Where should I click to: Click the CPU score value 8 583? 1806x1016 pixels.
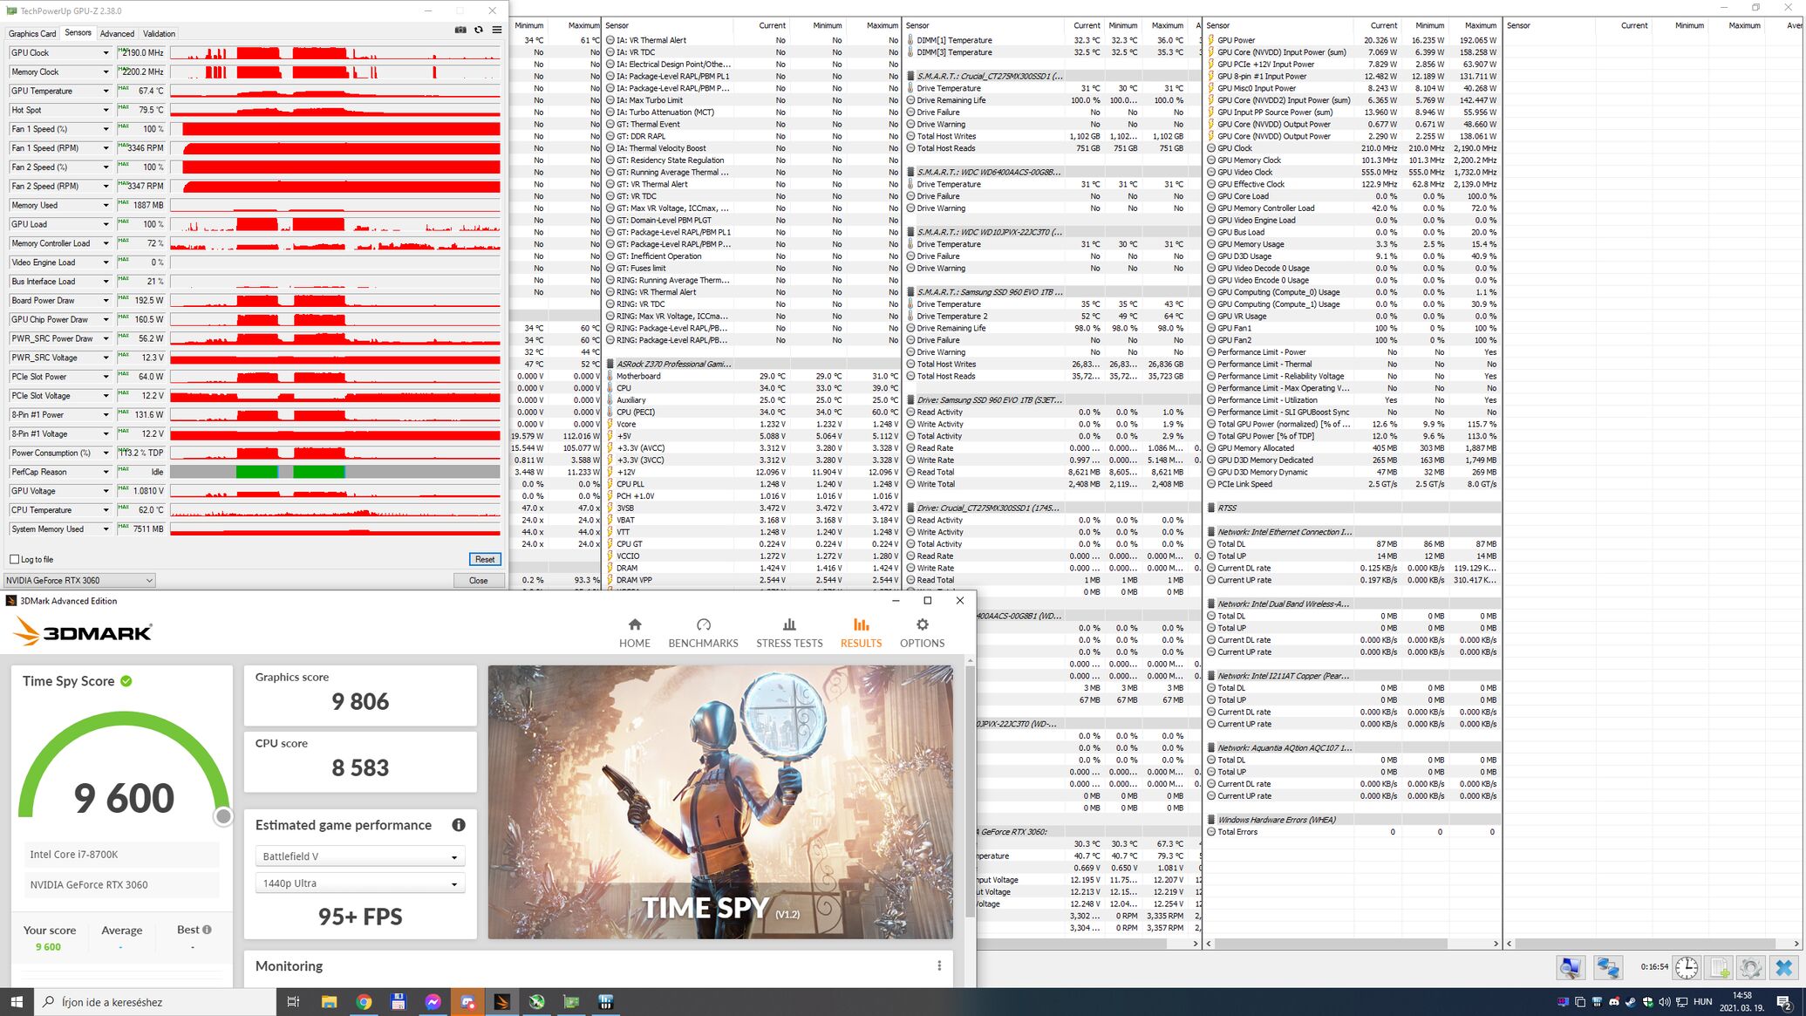tap(360, 767)
